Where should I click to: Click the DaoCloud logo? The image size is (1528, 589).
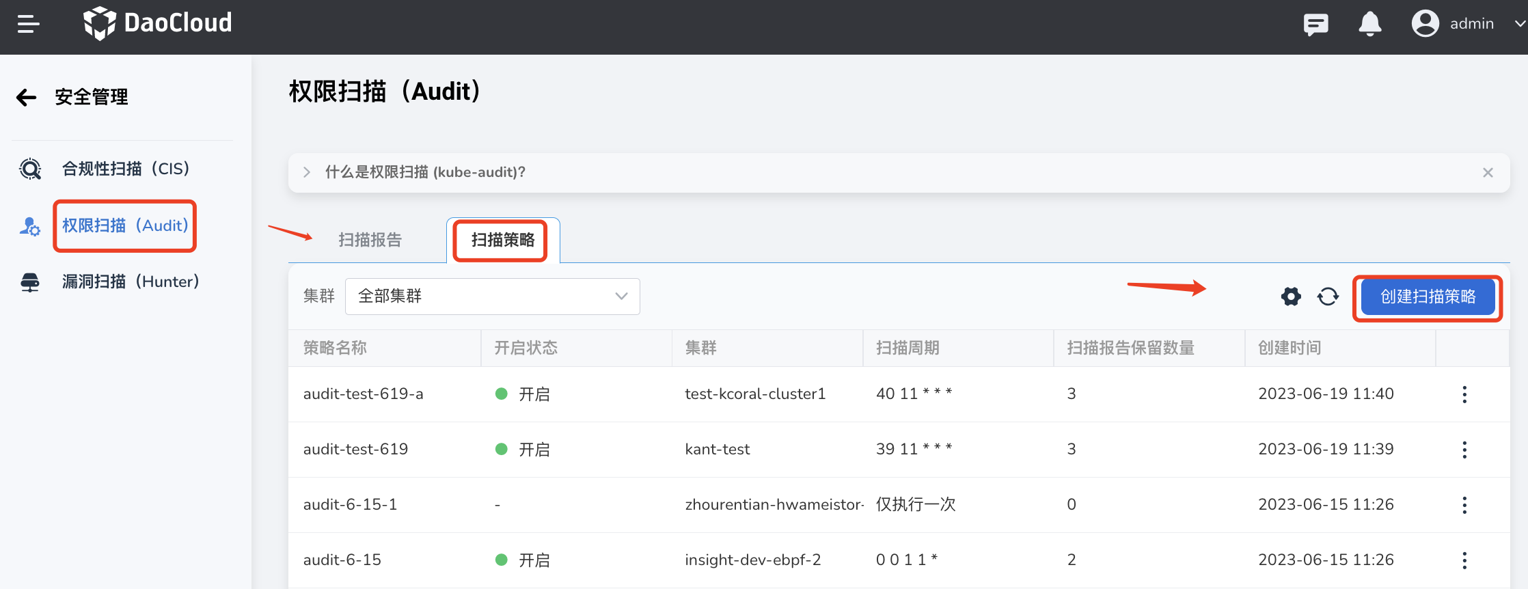[157, 23]
